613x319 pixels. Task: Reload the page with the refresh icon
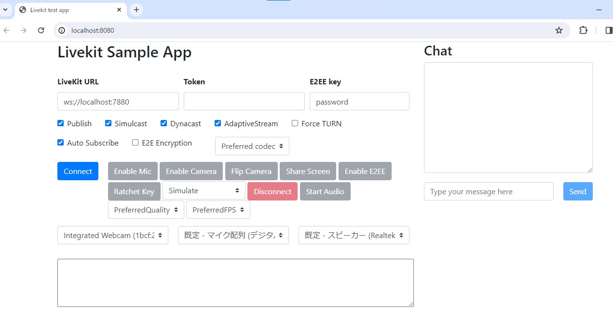[x=41, y=30]
